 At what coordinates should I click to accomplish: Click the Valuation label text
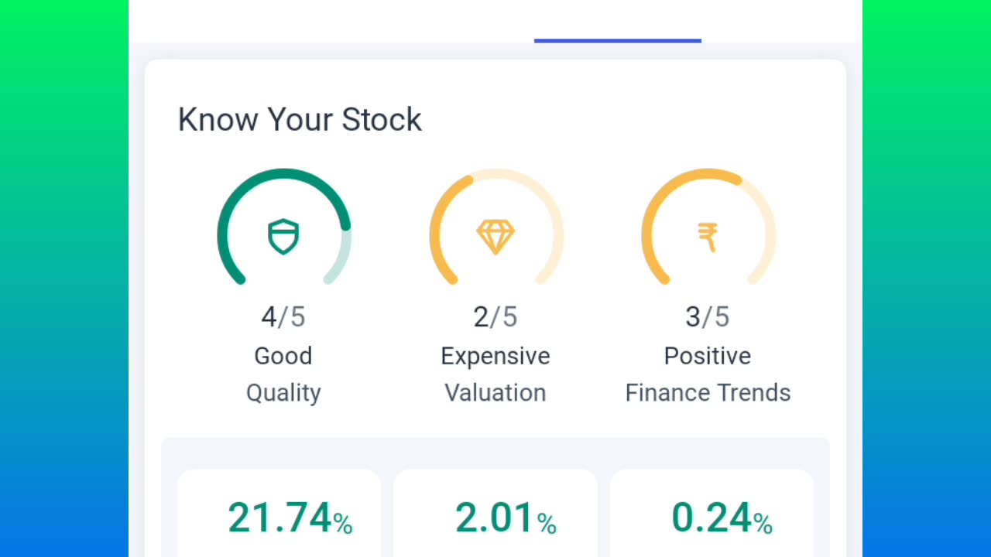coord(495,392)
